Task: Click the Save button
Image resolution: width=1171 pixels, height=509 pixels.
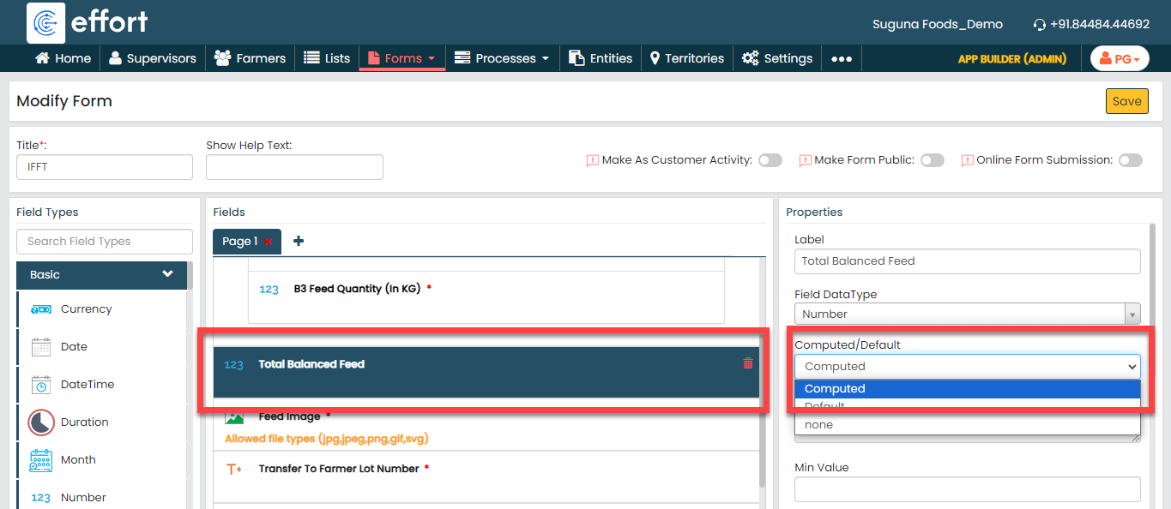Action: coord(1126,101)
